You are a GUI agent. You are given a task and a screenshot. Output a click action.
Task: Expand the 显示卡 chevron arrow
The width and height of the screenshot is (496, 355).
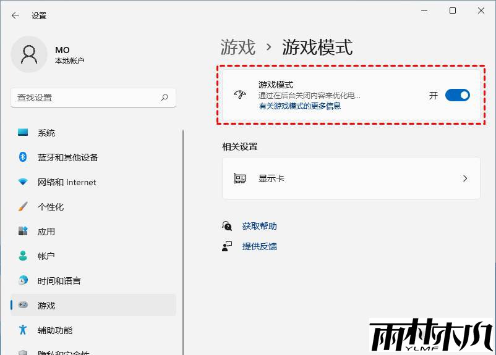click(465, 178)
